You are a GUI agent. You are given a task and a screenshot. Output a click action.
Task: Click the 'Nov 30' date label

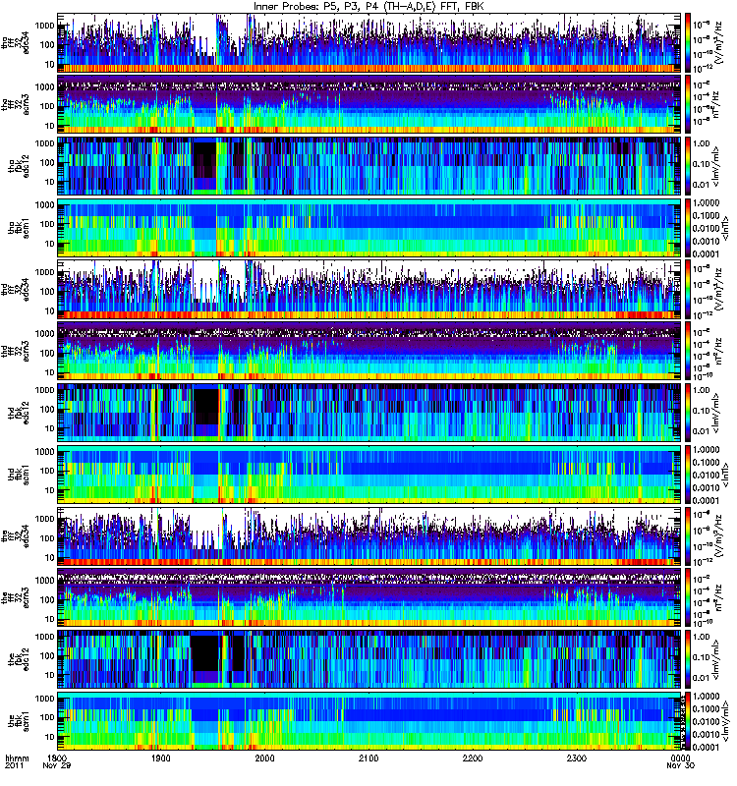pyautogui.click(x=680, y=765)
